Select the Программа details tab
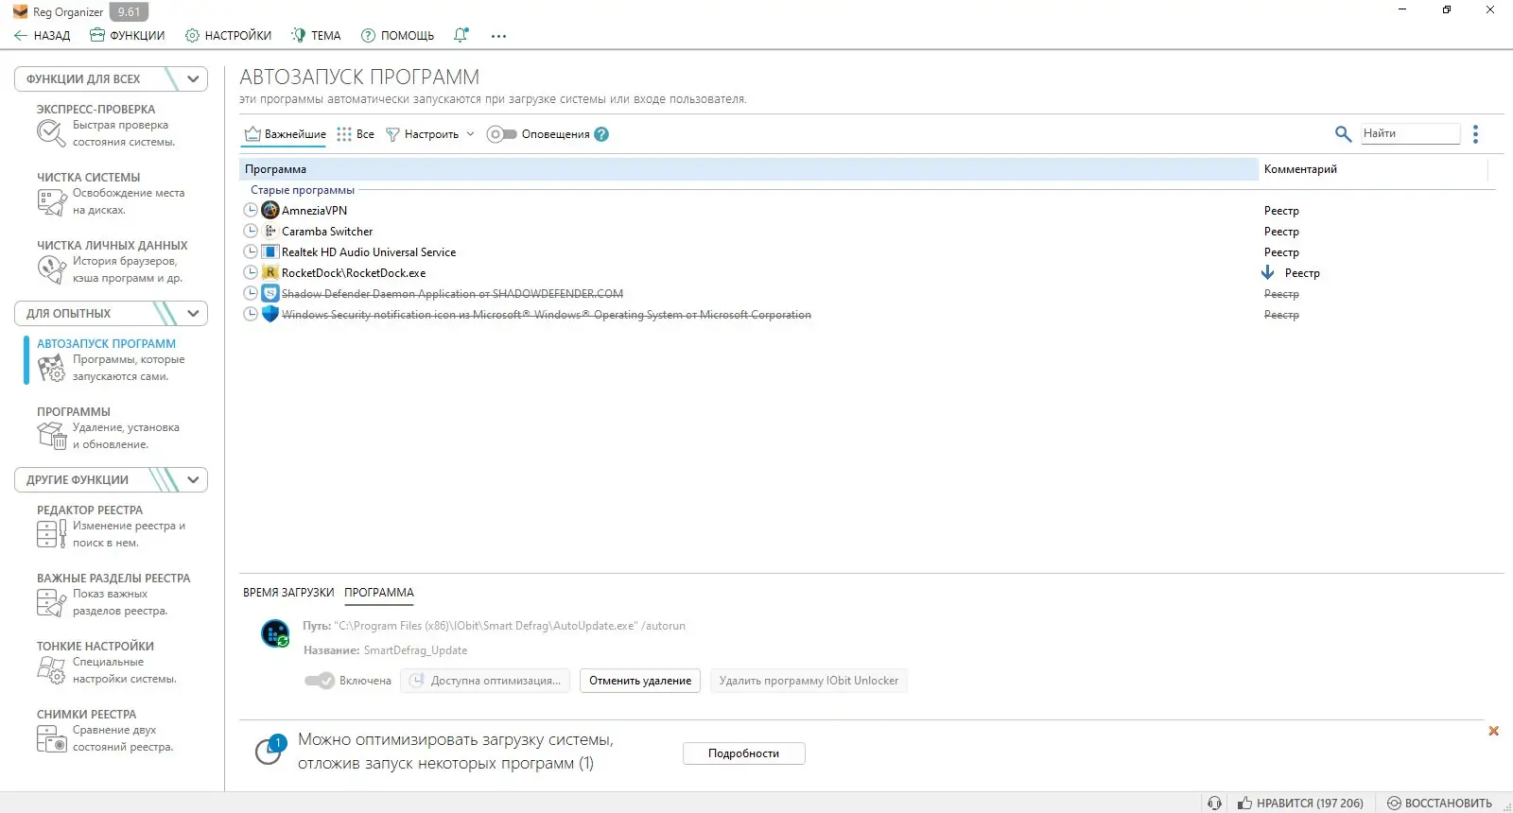This screenshot has height=813, width=1513. (379, 593)
